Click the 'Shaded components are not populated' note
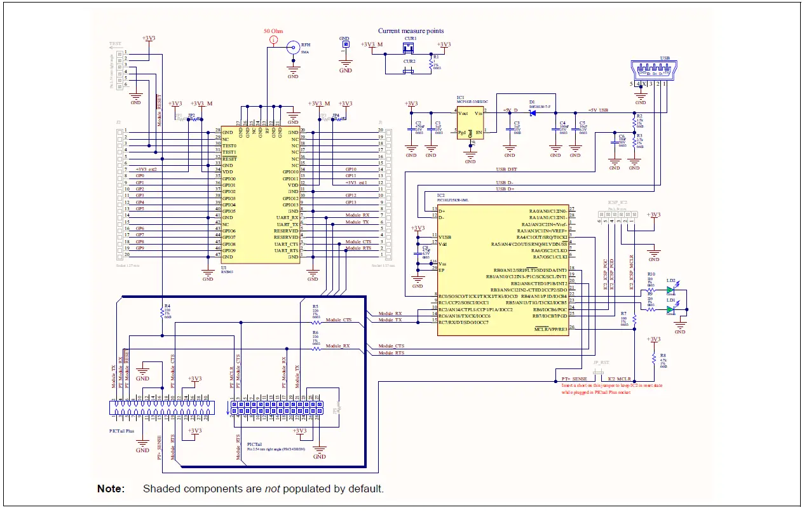This screenshot has width=809, height=512. [263, 489]
